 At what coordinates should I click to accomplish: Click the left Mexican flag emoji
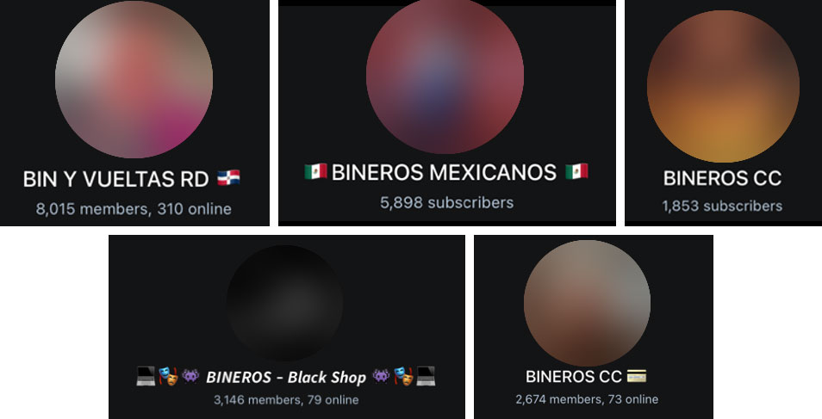tap(315, 171)
